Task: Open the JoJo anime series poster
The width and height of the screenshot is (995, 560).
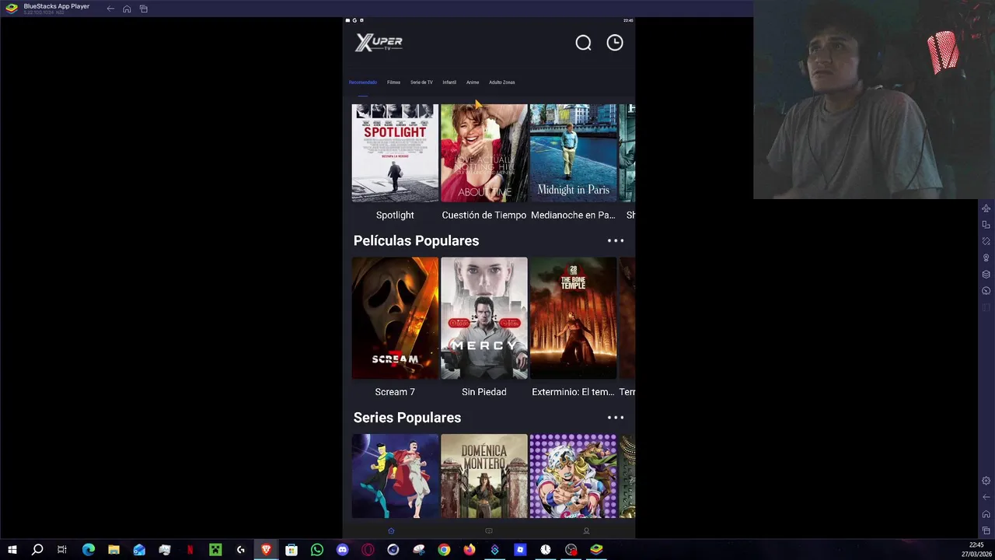Action: click(573, 476)
